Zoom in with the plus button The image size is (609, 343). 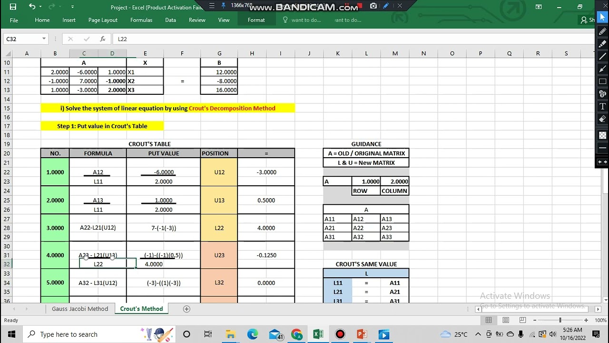tap(586, 320)
